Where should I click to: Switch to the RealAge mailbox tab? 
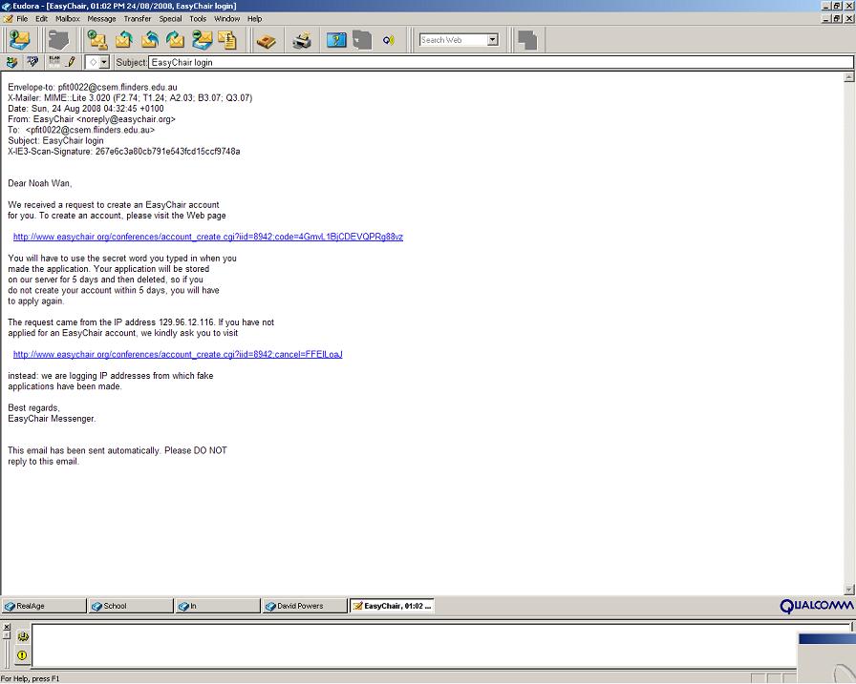(44, 606)
